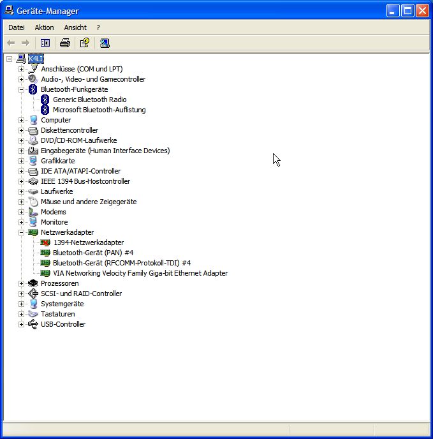Click the Netzwerkadapter category icon
Viewport: 433px width, 439px height.
pos(33,232)
